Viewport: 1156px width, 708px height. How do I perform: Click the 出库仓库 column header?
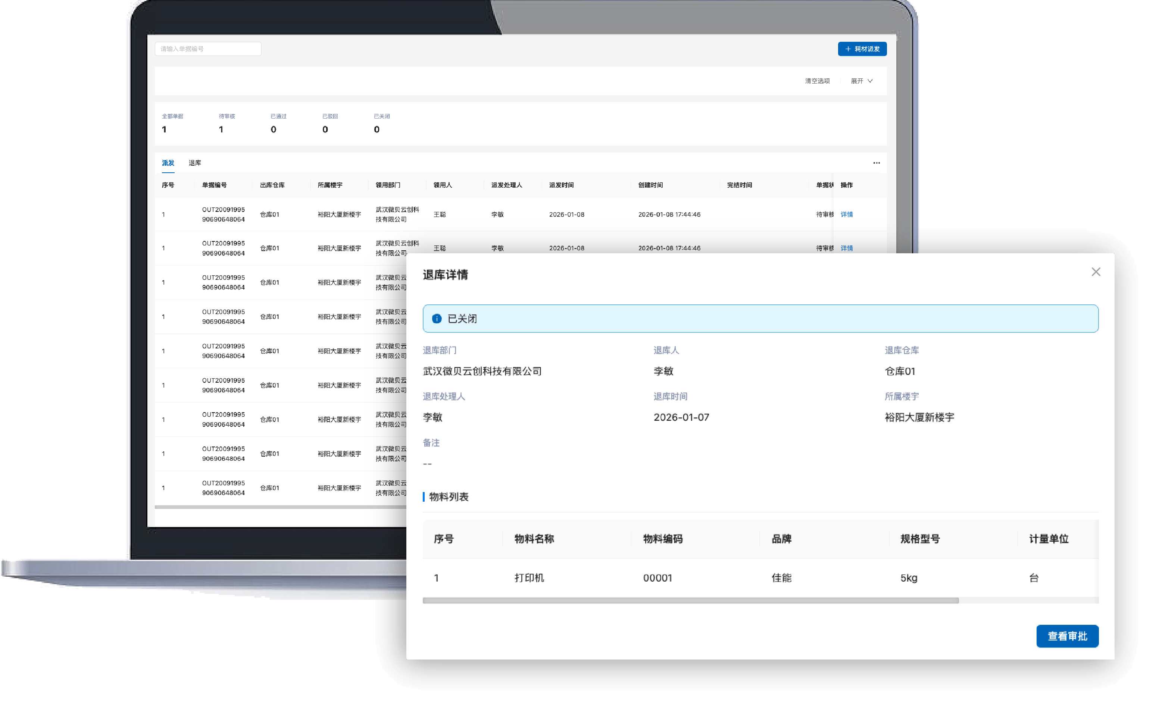point(272,185)
